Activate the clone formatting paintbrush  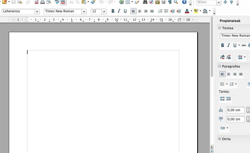(x=93, y=2)
